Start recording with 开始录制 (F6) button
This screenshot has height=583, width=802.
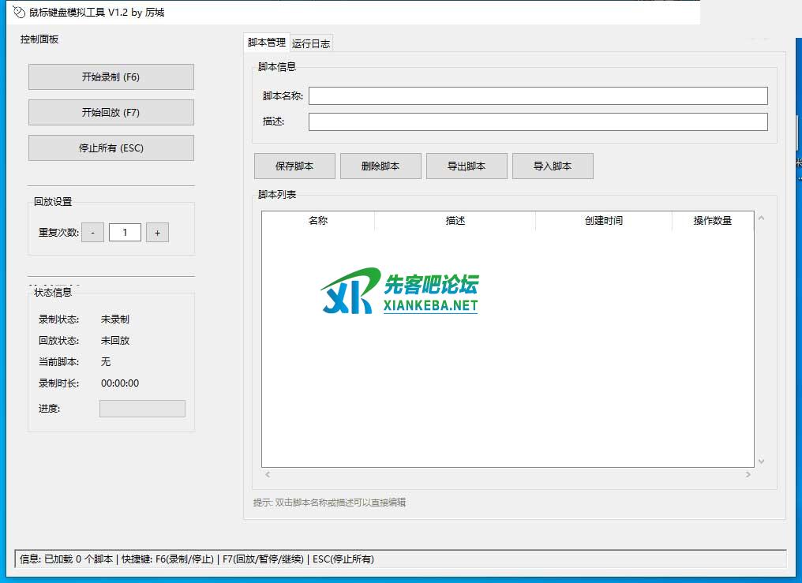click(111, 77)
